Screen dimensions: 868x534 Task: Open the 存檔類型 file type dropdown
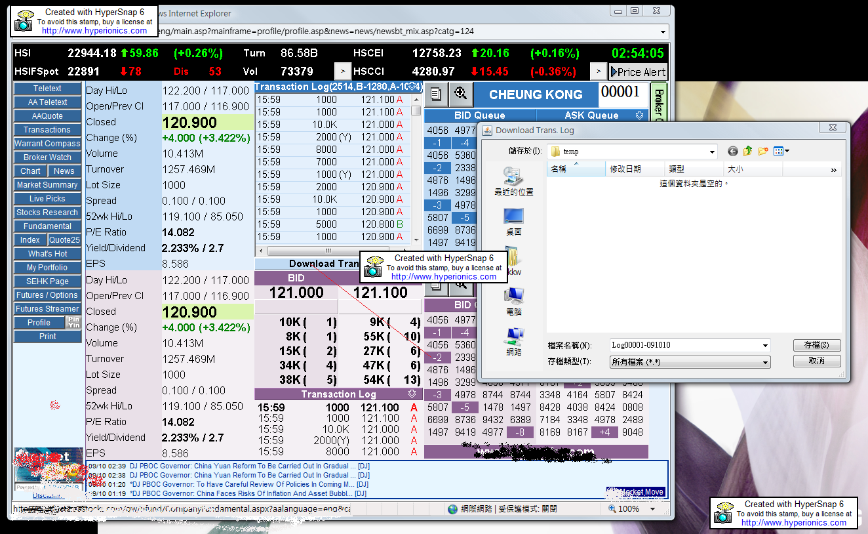click(764, 362)
